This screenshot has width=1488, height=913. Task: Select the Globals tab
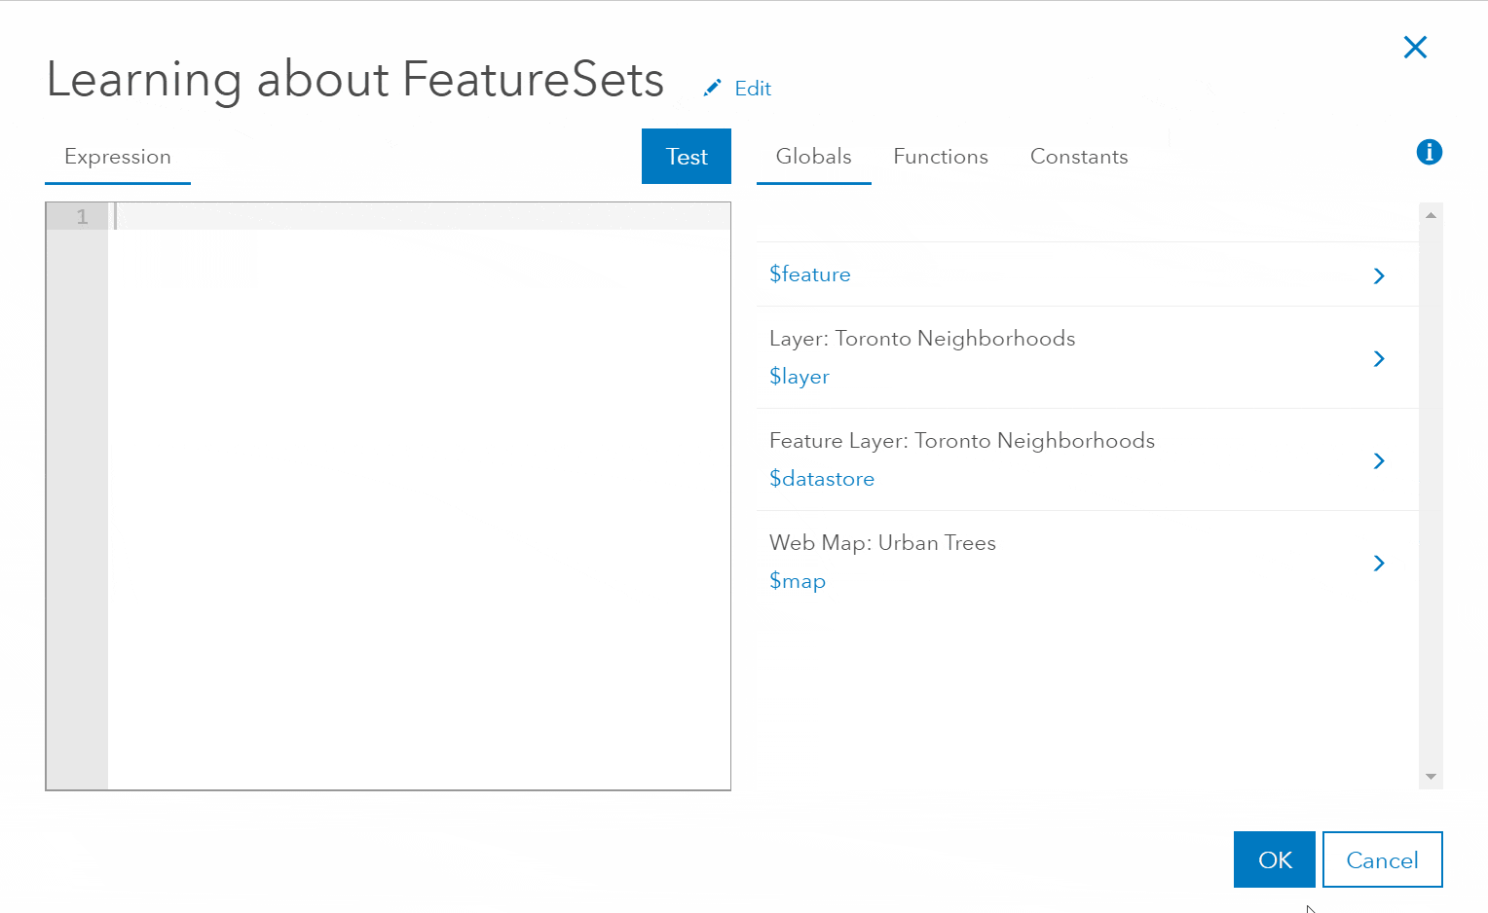[813, 157]
